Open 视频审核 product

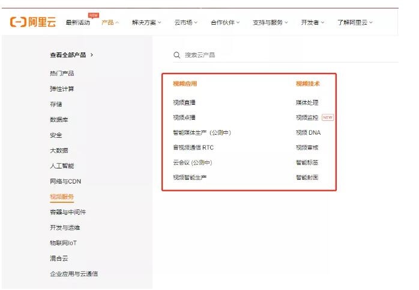pyautogui.click(x=307, y=147)
